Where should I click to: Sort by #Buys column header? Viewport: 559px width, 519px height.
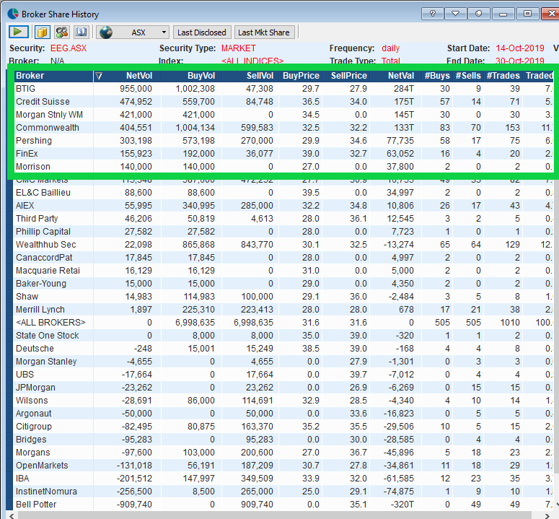point(436,76)
